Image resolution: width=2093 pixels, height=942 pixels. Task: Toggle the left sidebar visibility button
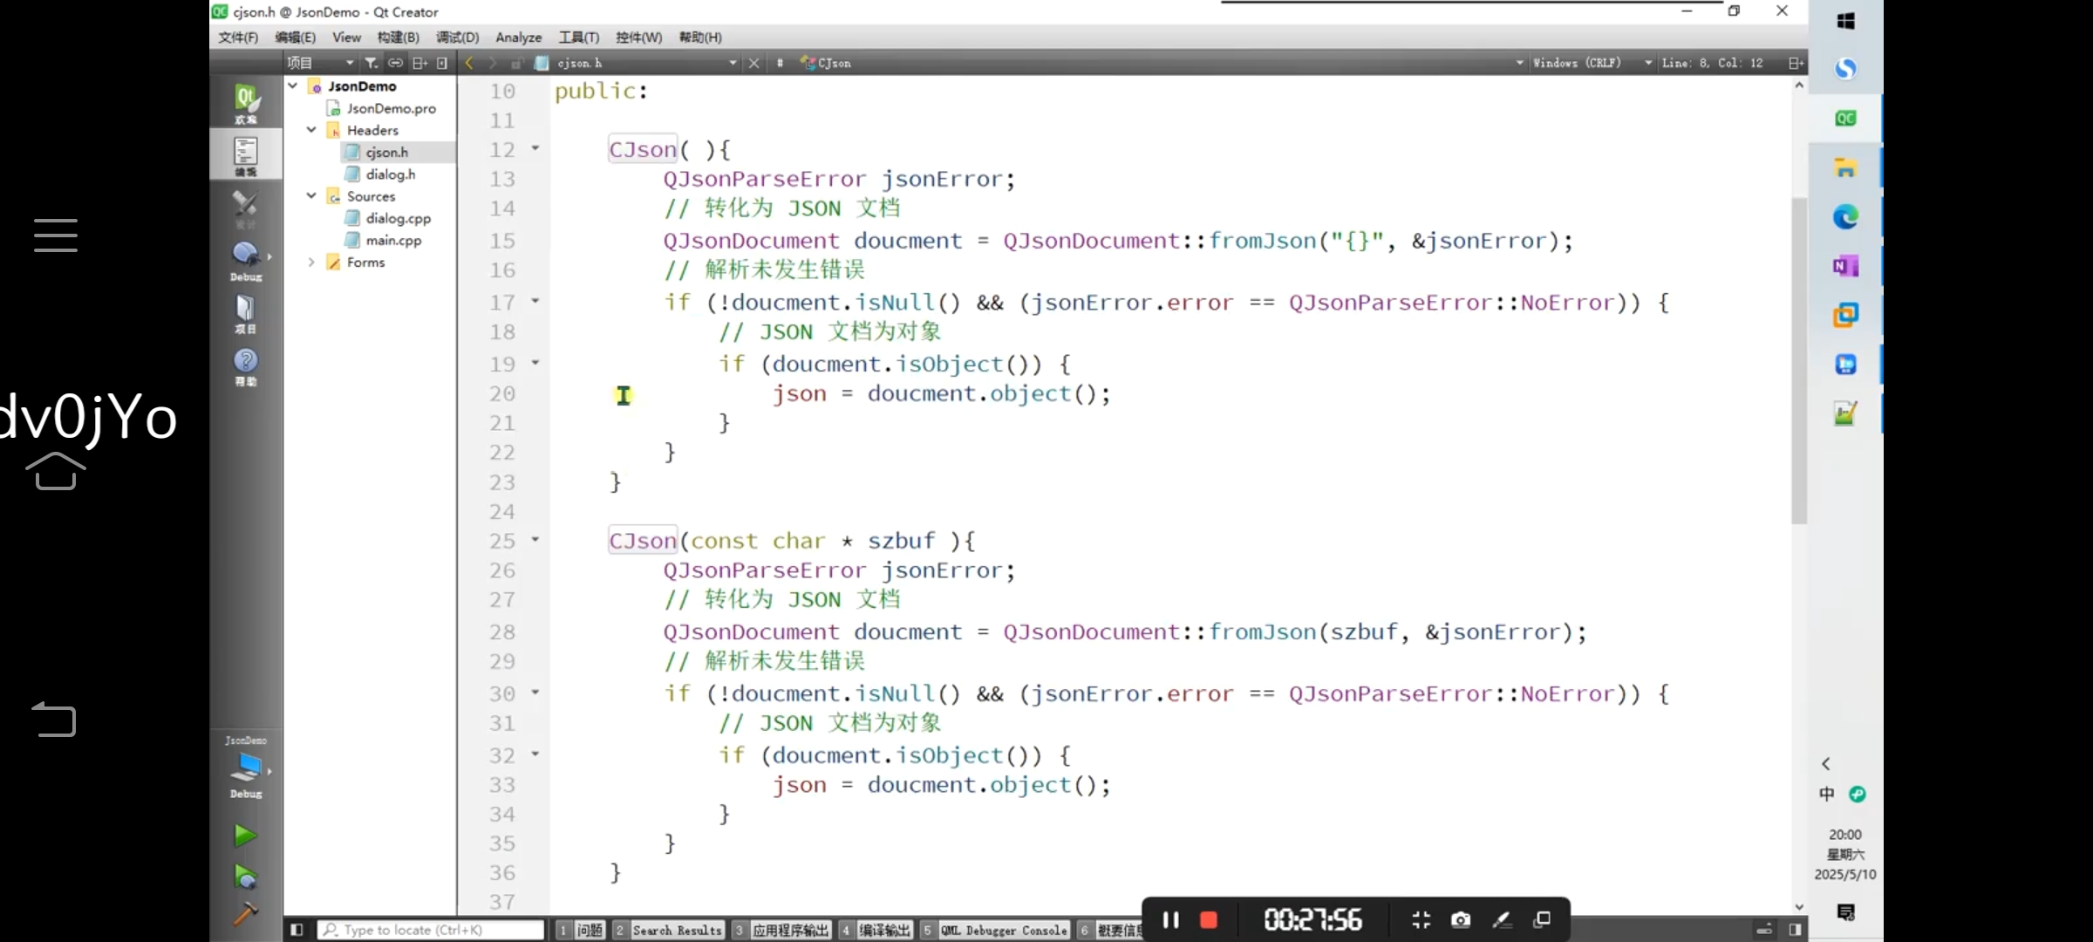point(297,930)
